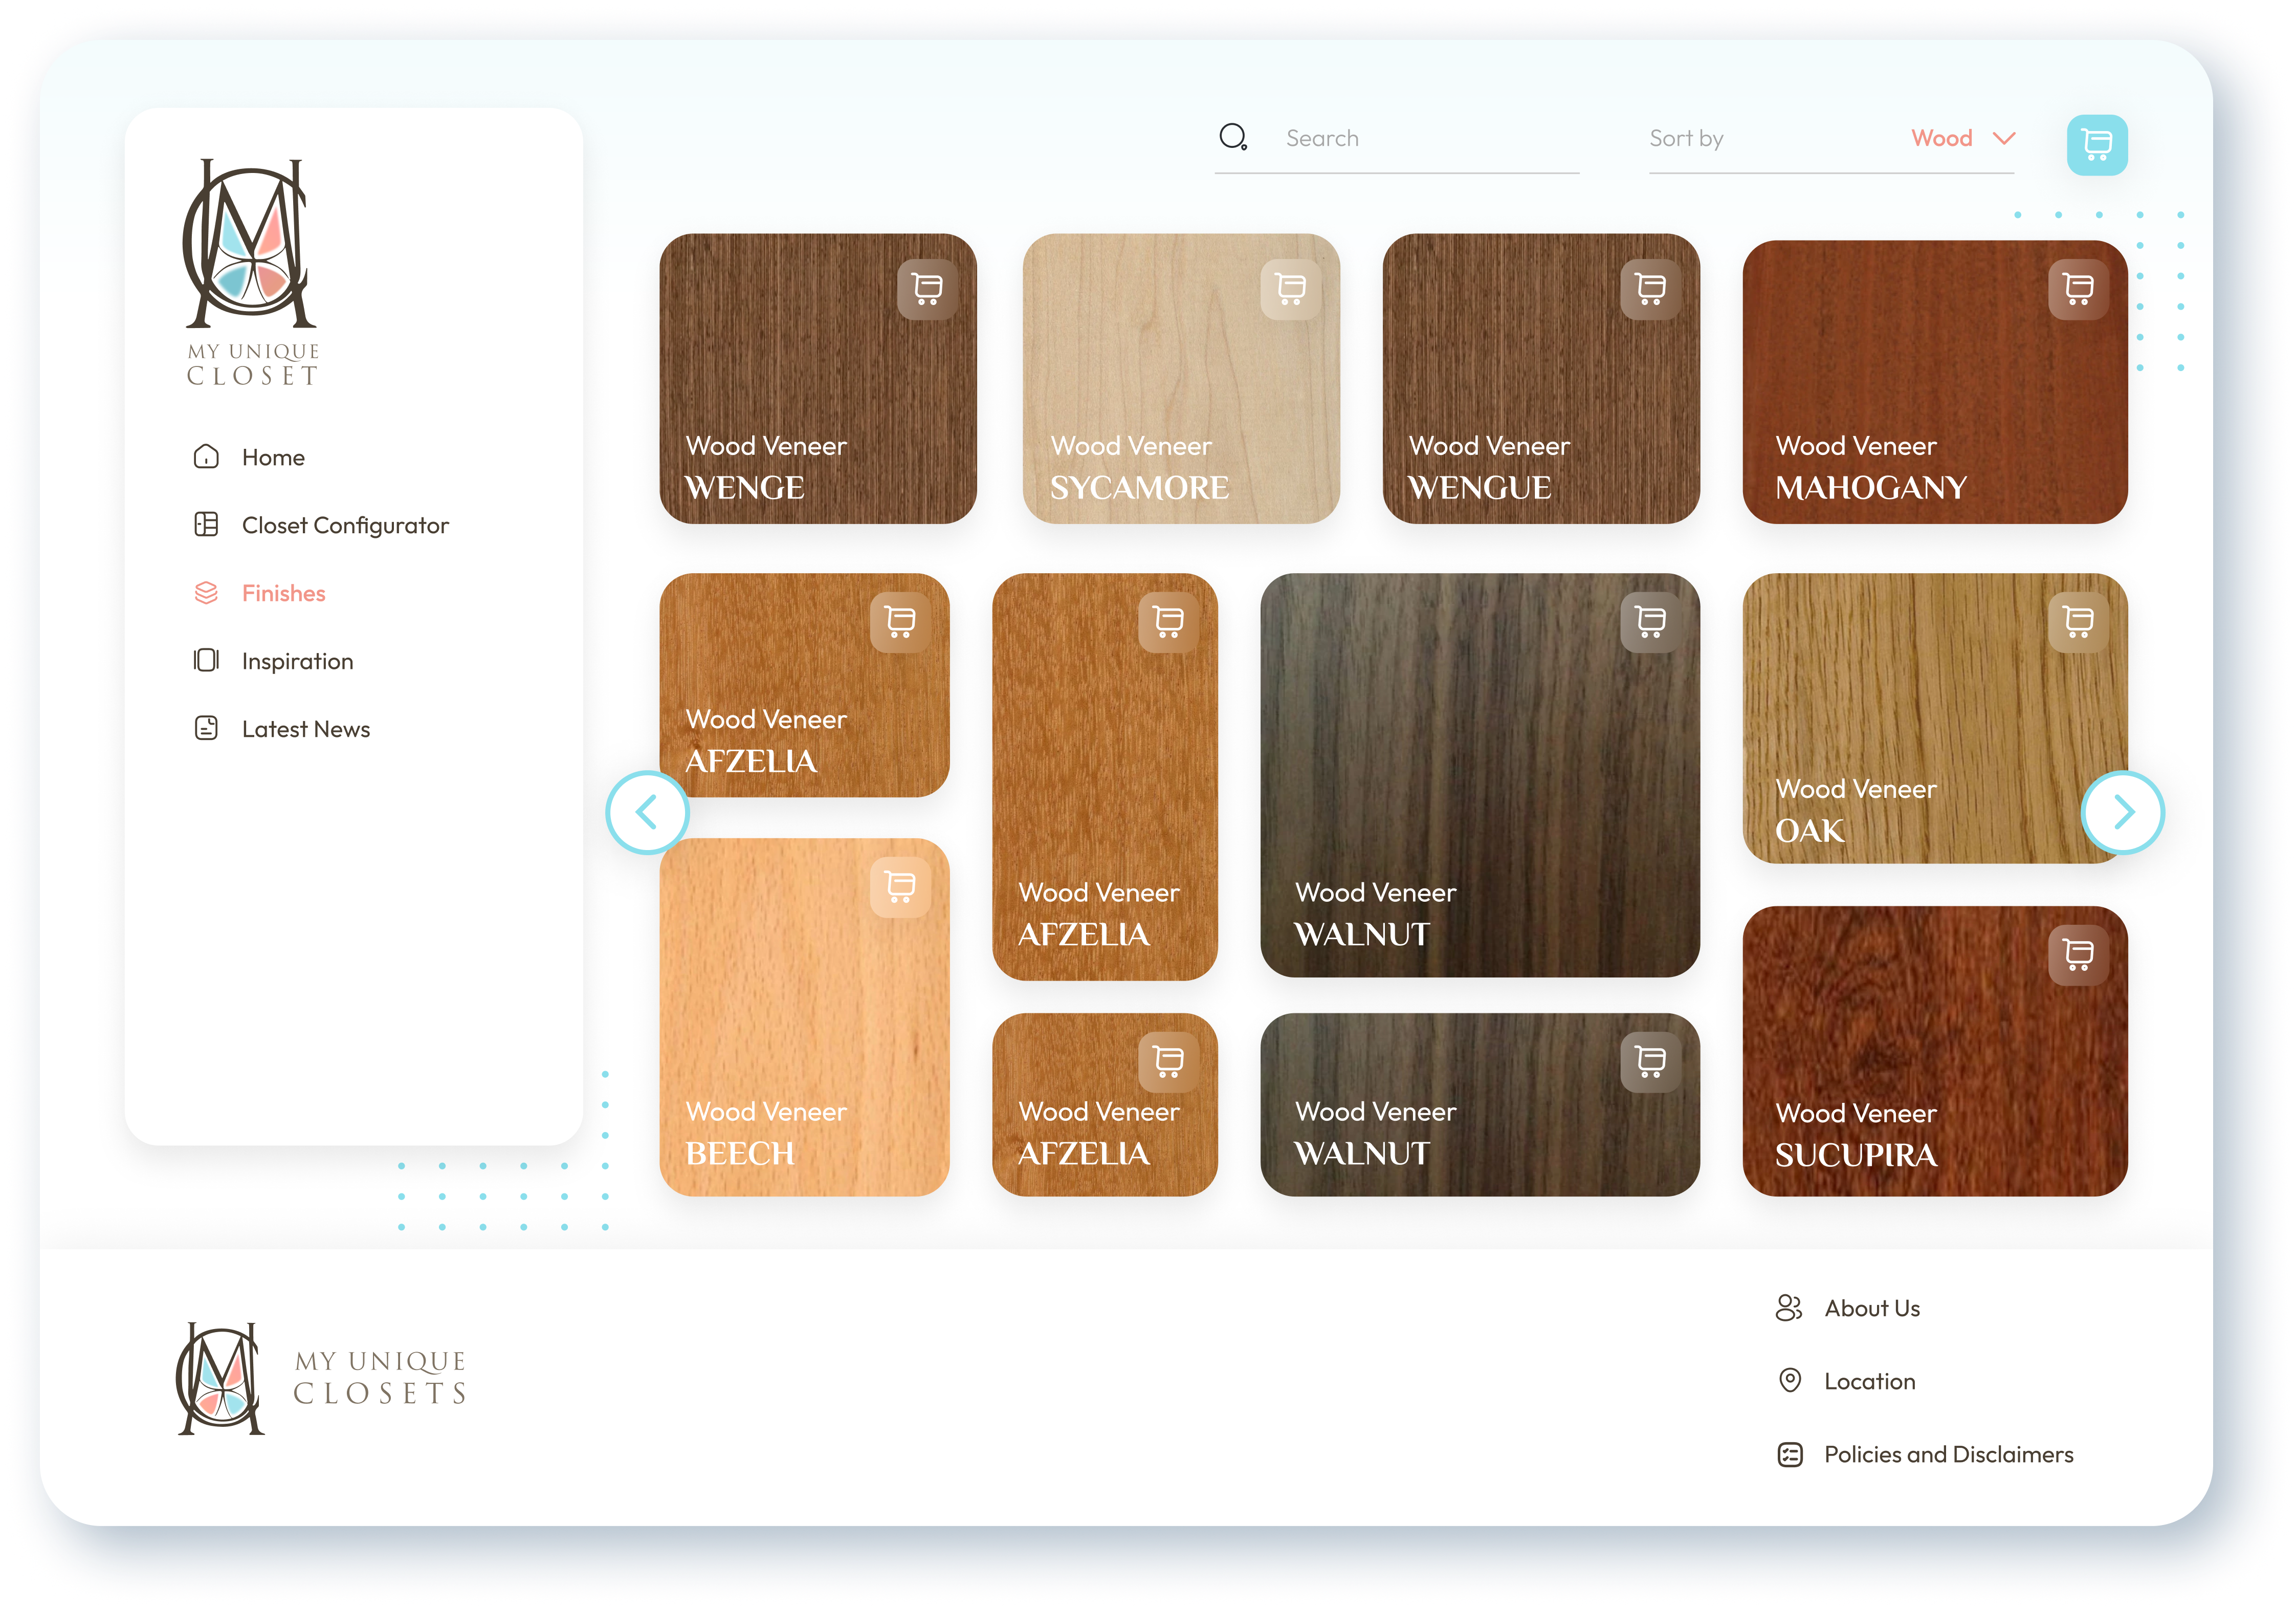
Task: Click the search magnifier icon
Action: [x=1233, y=137]
